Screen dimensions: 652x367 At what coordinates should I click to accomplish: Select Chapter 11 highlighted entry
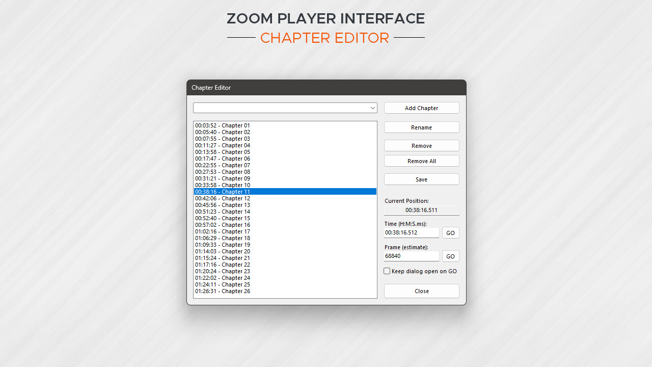pyautogui.click(x=223, y=192)
